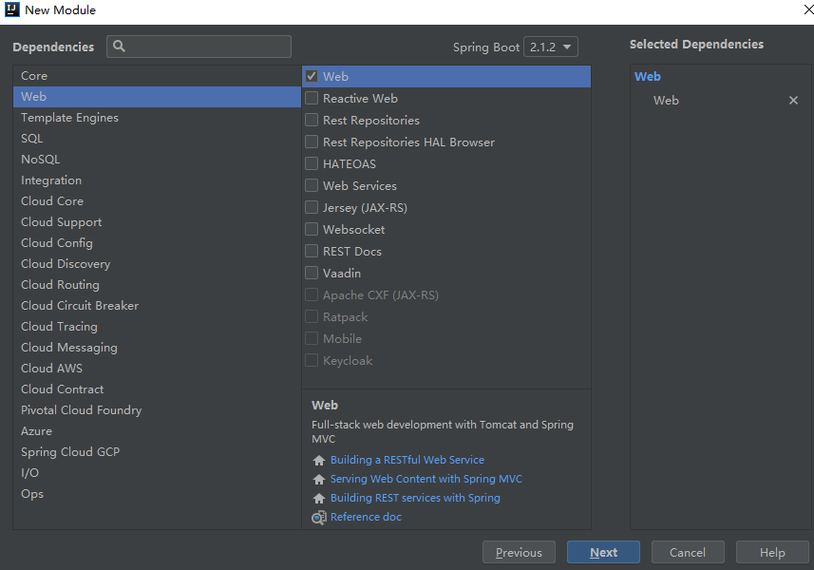Viewport: 814px width, 570px height.
Task: Click home icon beside Building REST services
Action: click(x=319, y=499)
